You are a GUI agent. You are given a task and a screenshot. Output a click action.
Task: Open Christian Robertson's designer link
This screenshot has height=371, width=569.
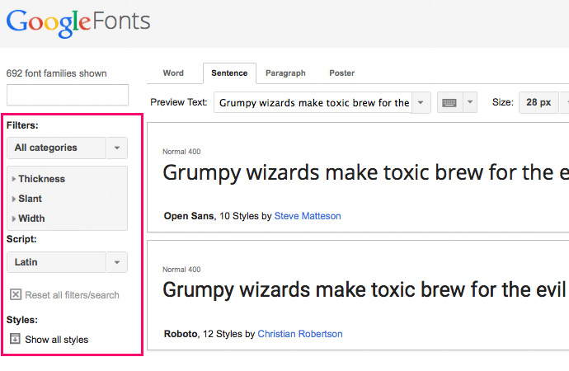[x=299, y=334]
